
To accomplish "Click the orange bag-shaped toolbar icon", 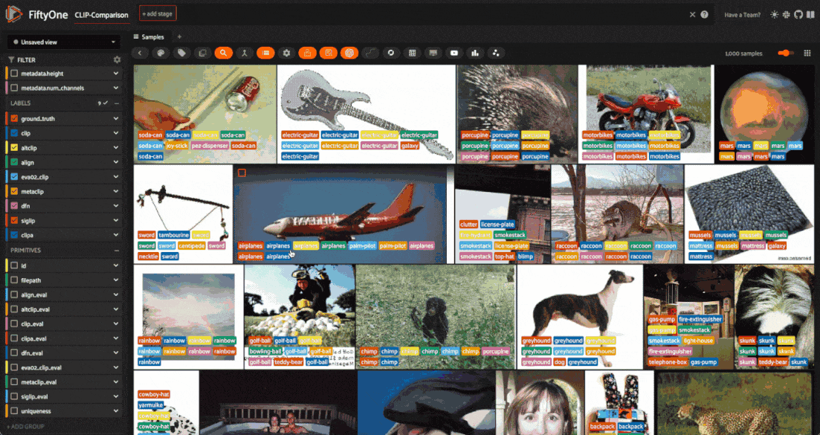I will pyautogui.click(x=308, y=53).
